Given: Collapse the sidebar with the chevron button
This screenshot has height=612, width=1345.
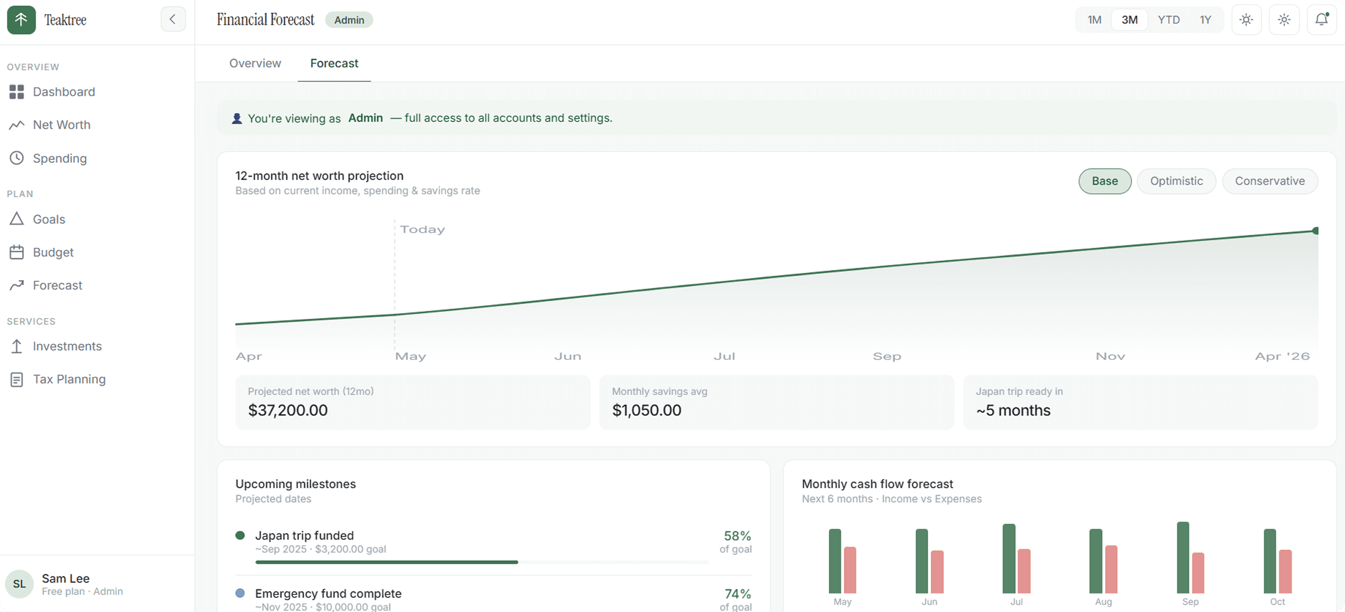Looking at the screenshot, I should pos(173,20).
